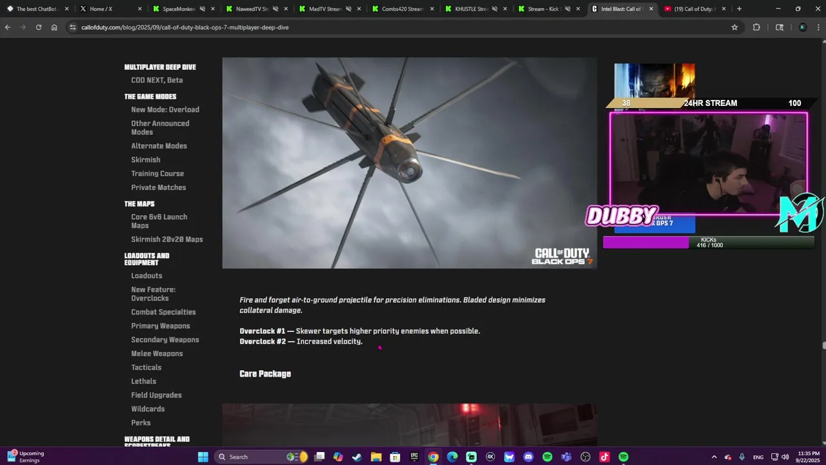
Task: Open the green Kick app taskbar icon
Action: (471, 457)
